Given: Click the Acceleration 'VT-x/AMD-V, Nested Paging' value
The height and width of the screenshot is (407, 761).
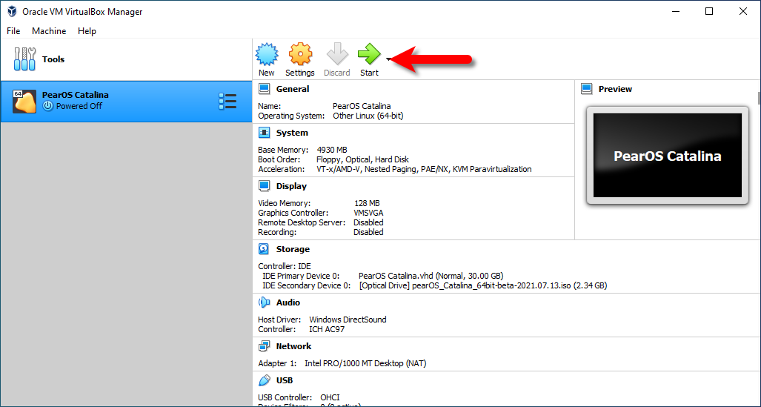Looking at the screenshot, I should [424, 169].
